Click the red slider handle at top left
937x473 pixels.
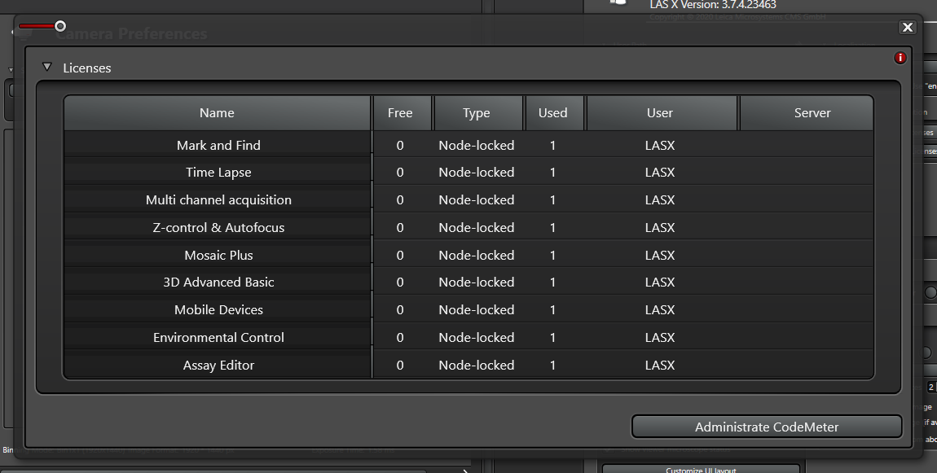pos(60,26)
